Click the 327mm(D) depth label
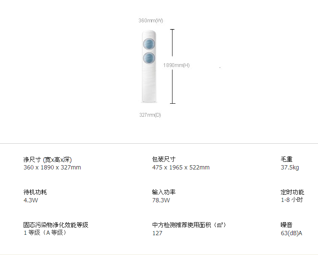The image size is (318, 255). click(150, 115)
